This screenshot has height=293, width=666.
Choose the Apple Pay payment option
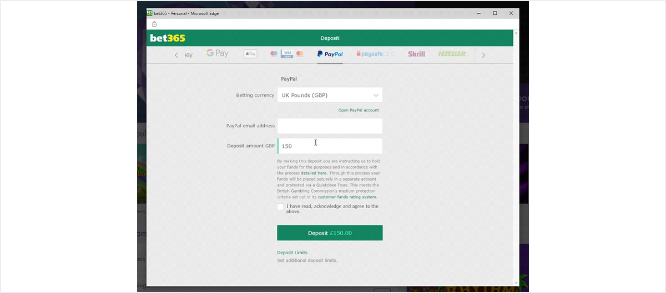point(250,54)
